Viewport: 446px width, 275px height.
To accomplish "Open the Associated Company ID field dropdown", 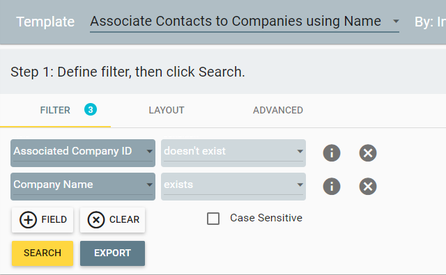I will (x=83, y=153).
